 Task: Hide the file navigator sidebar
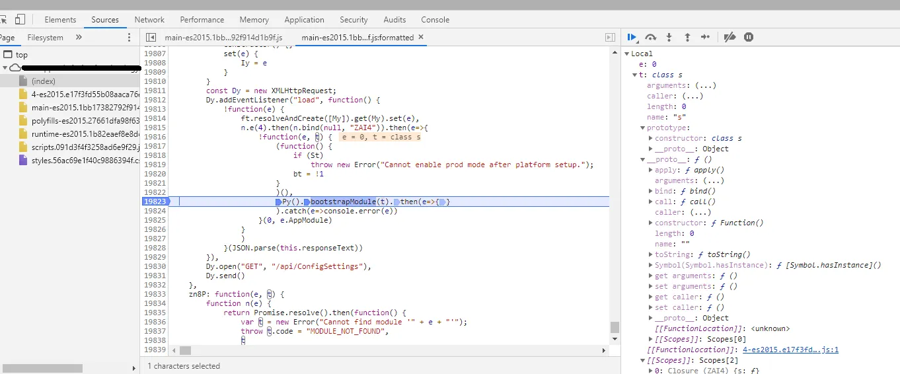tap(151, 38)
